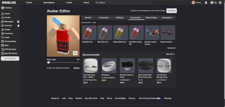Click the Get More button

pyautogui.click(x=172, y=11)
